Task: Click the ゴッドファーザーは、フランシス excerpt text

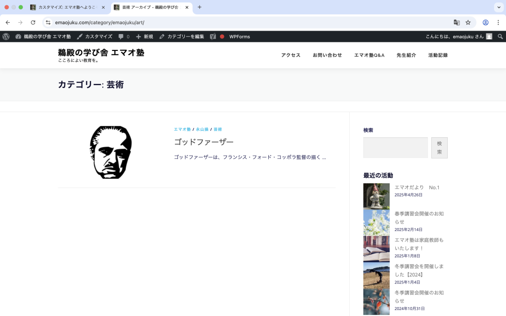Action: [250, 157]
